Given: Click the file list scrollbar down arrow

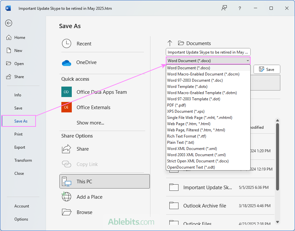Looking at the screenshot, I should tap(277, 222).
